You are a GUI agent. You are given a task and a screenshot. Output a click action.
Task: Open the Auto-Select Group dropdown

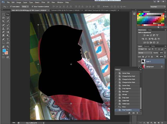click(25, 6)
